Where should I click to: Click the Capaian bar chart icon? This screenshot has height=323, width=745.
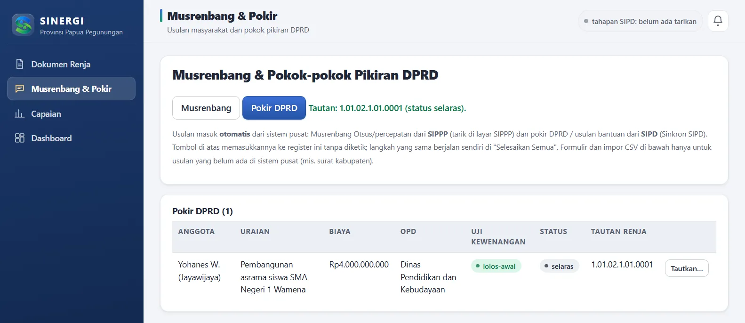pyautogui.click(x=20, y=113)
